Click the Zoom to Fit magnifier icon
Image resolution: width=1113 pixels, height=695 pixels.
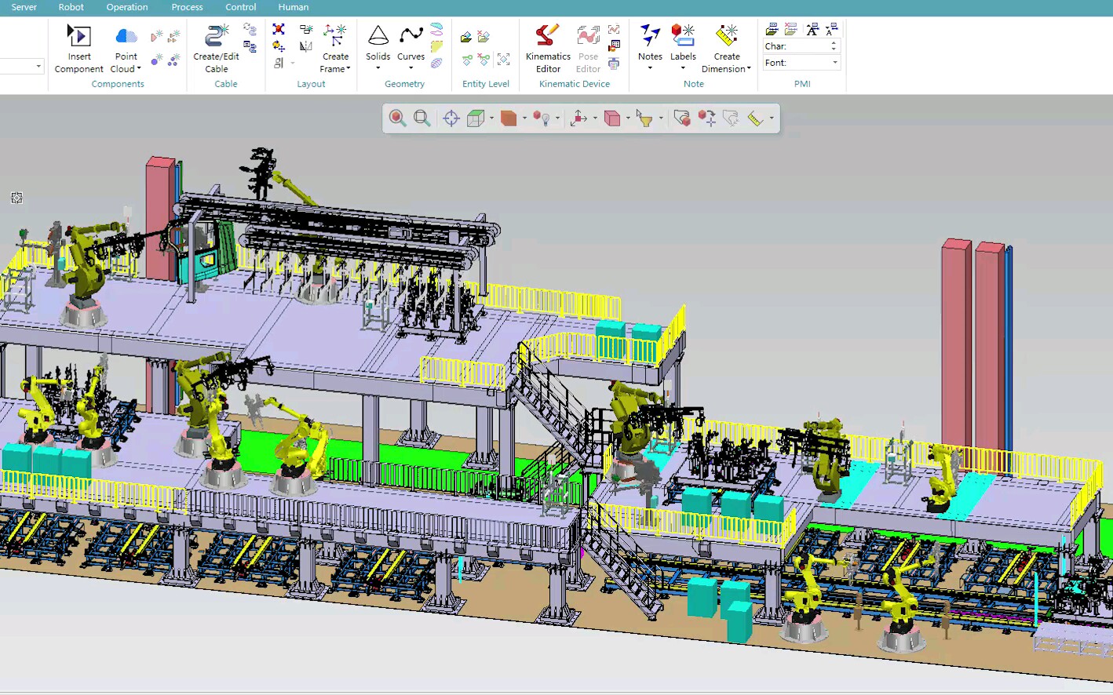pyautogui.click(x=421, y=118)
